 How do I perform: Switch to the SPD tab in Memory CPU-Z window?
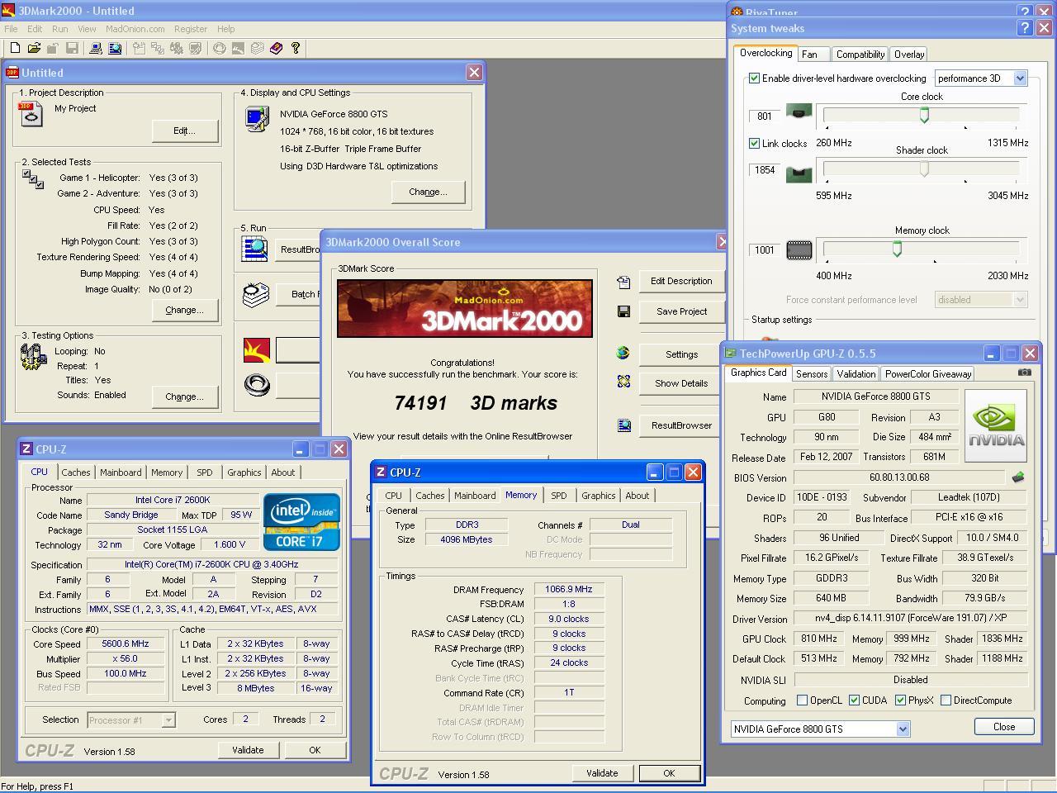pyautogui.click(x=559, y=496)
